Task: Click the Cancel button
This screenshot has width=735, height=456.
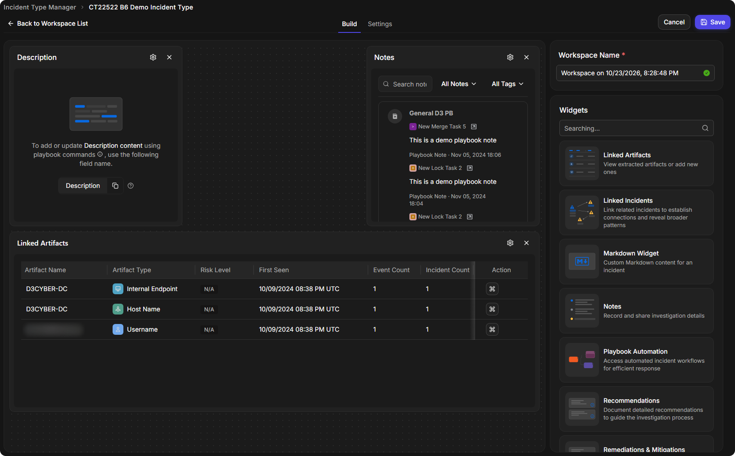Action: point(674,22)
